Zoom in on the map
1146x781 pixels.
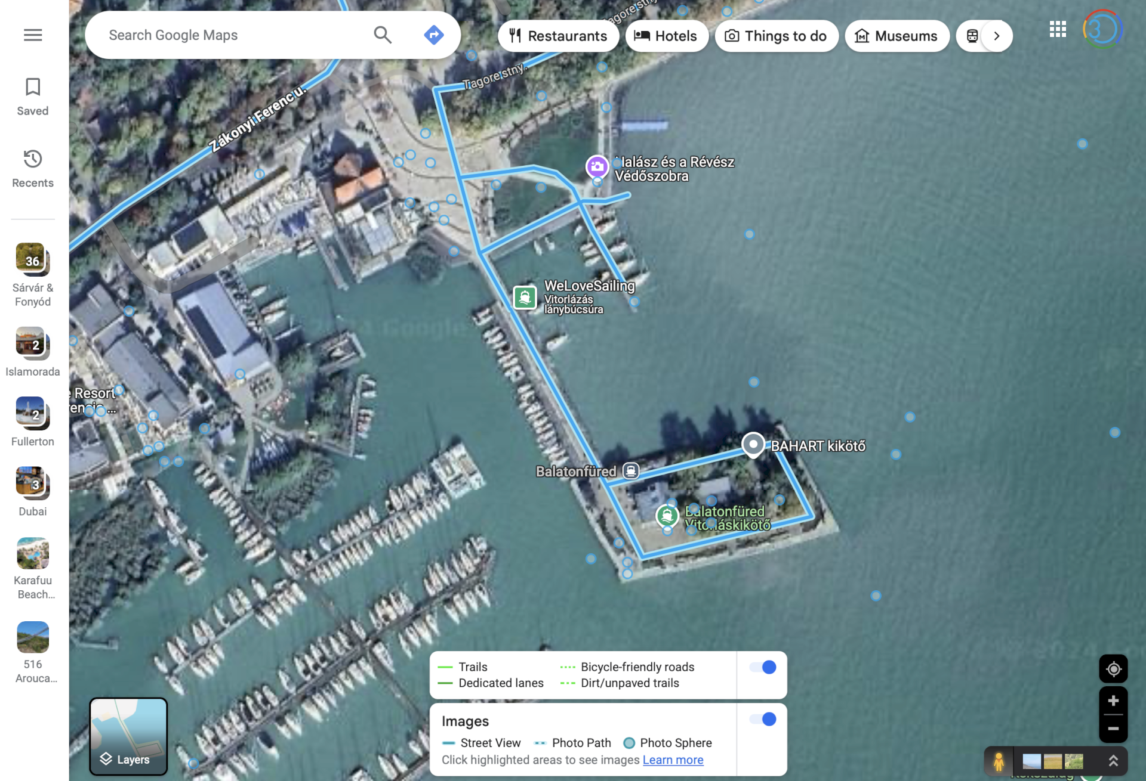coord(1113,701)
